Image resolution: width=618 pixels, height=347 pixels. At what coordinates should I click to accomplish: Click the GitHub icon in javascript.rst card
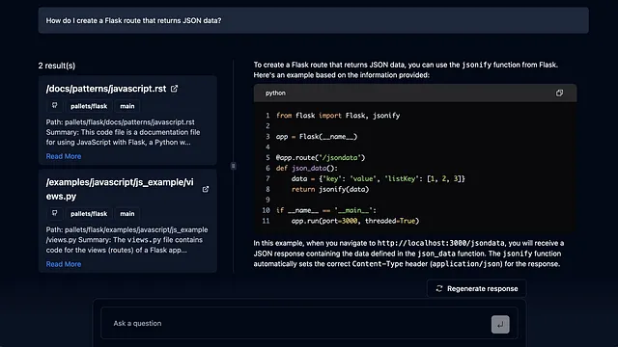pos(55,106)
